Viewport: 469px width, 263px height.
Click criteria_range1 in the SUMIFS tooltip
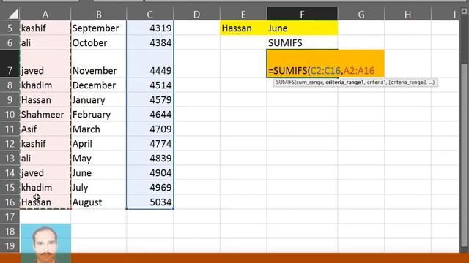pyautogui.click(x=344, y=83)
